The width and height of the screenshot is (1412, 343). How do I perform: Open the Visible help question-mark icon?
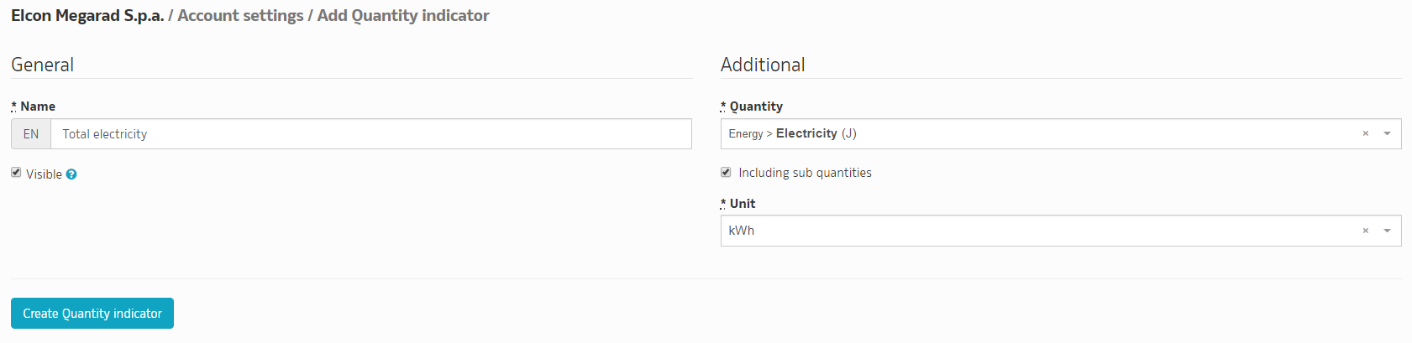click(71, 174)
